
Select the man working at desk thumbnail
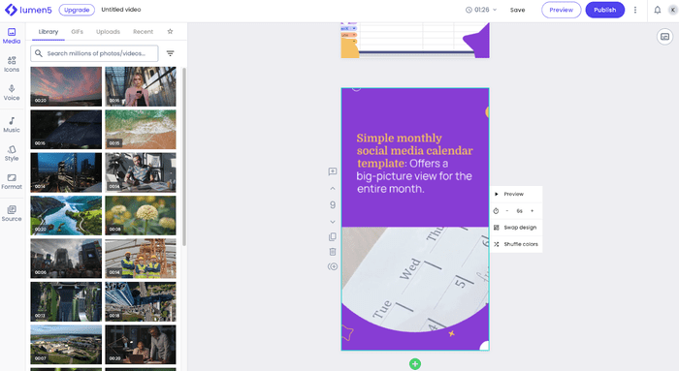141,172
